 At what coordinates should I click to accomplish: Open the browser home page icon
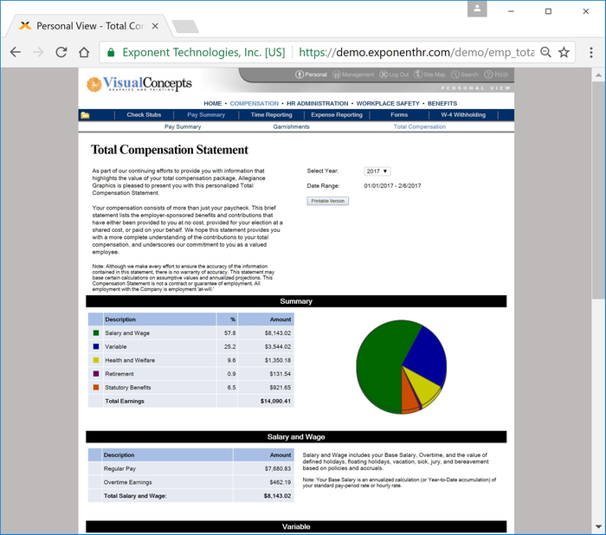(84, 52)
